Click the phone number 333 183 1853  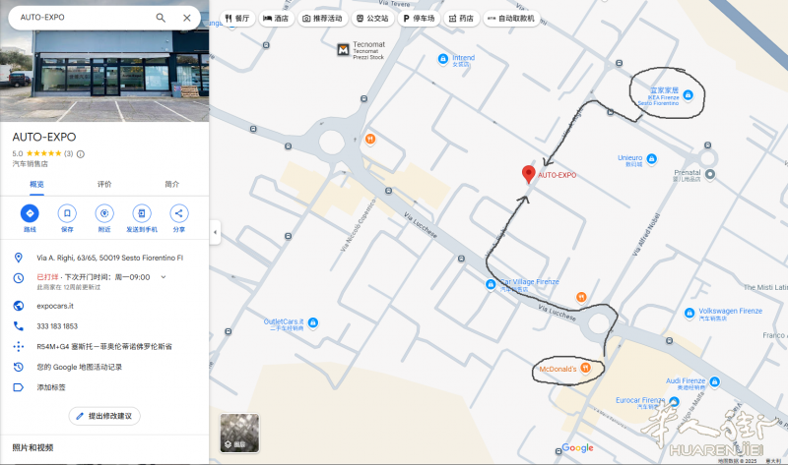tap(57, 326)
